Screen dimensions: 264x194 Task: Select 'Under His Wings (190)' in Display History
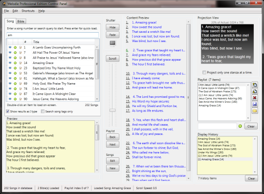[210, 152]
